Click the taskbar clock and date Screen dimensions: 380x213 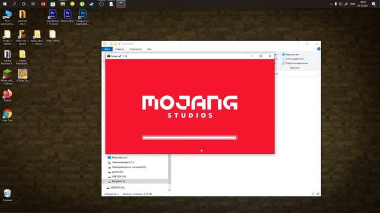click(x=363, y=4)
